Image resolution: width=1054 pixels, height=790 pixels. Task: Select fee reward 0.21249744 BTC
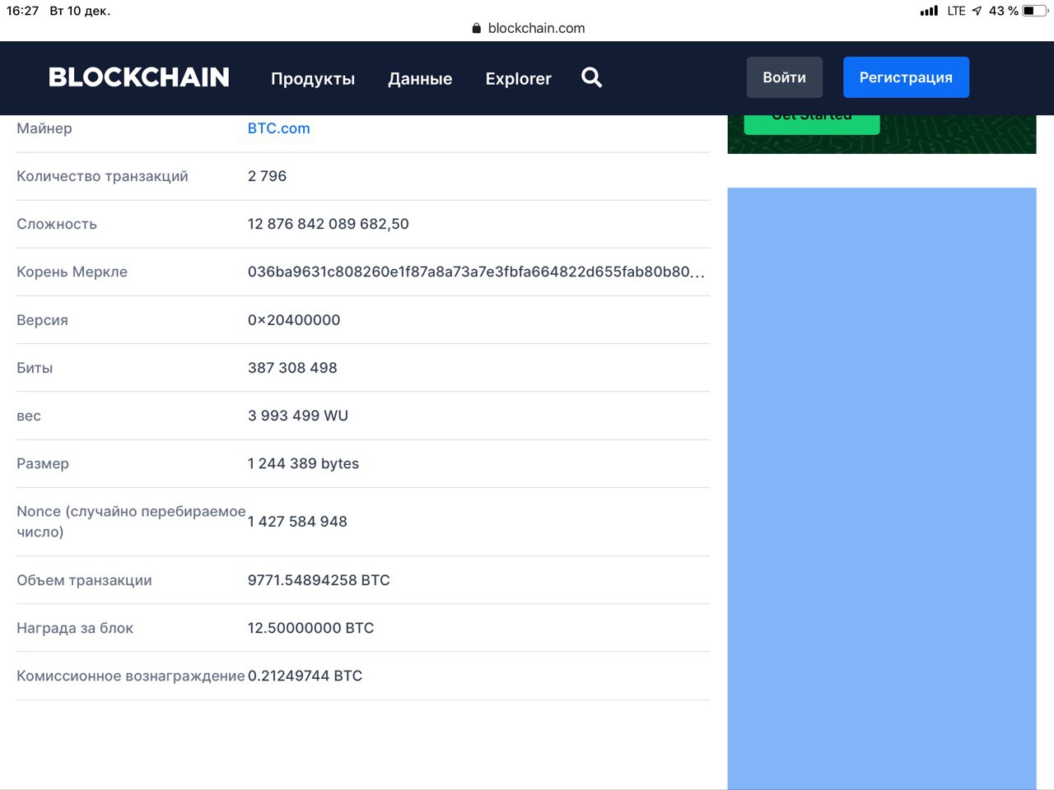[305, 676]
